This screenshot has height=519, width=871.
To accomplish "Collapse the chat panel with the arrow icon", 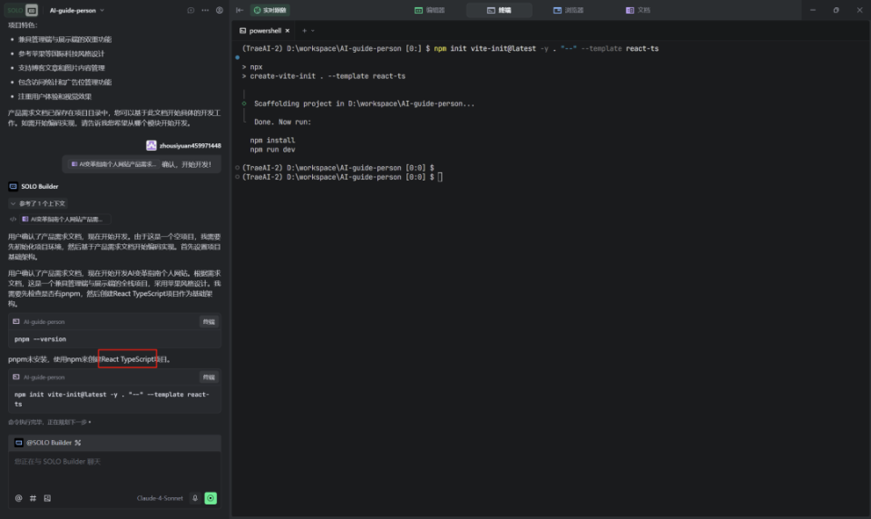I will point(239,10).
